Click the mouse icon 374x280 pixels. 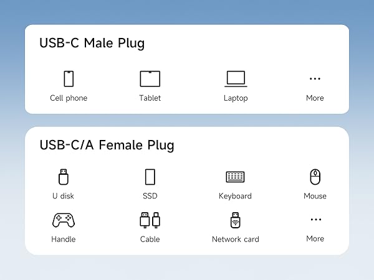[x=315, y=177]
